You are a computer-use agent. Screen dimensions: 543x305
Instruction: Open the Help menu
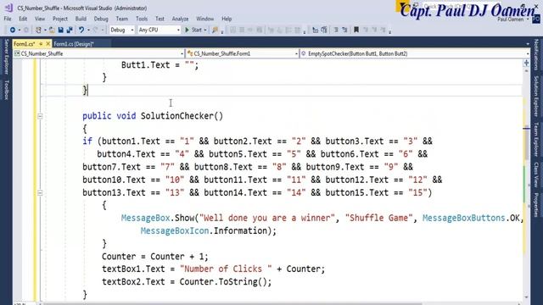tap(227, 19)
